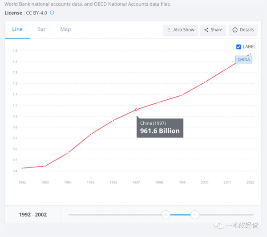Viewport: 267px width, 237px height.
Task: Click the Details info circle icon
Action: point(235,30)
